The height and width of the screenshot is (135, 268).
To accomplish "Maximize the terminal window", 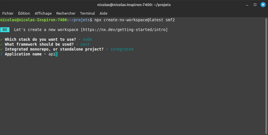I will [x=255, y=5].
